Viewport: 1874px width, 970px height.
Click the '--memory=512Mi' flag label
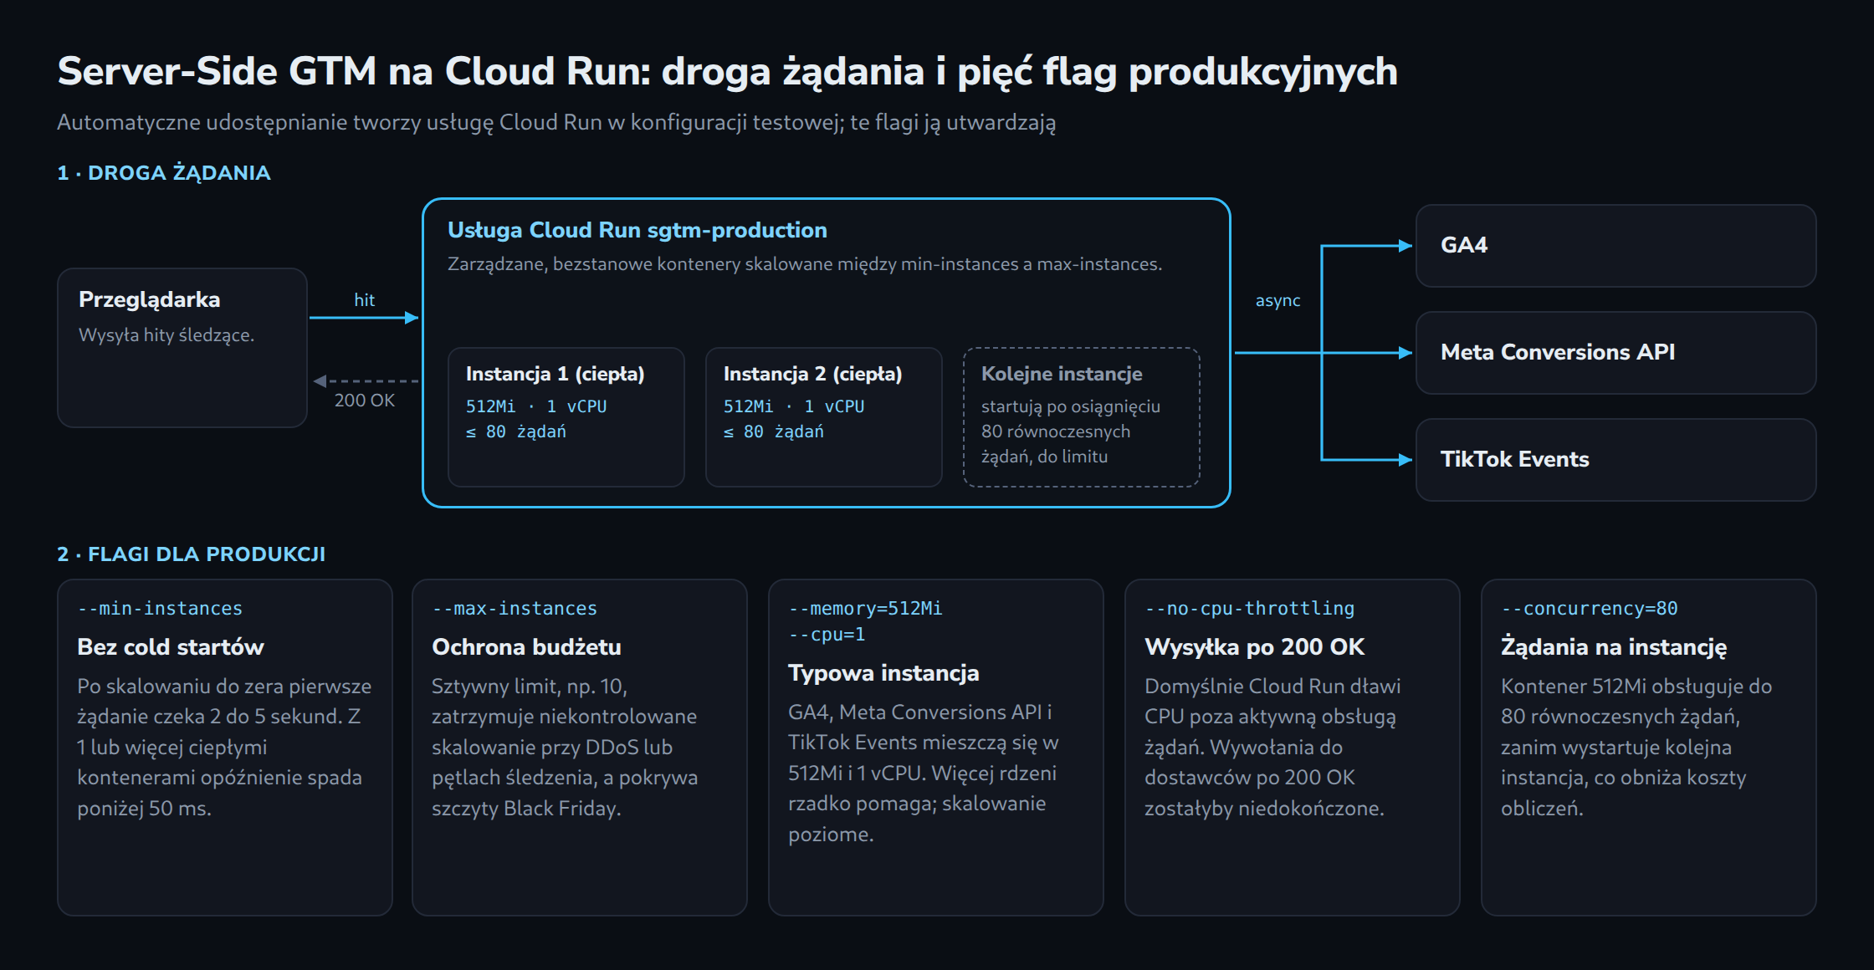865,609
